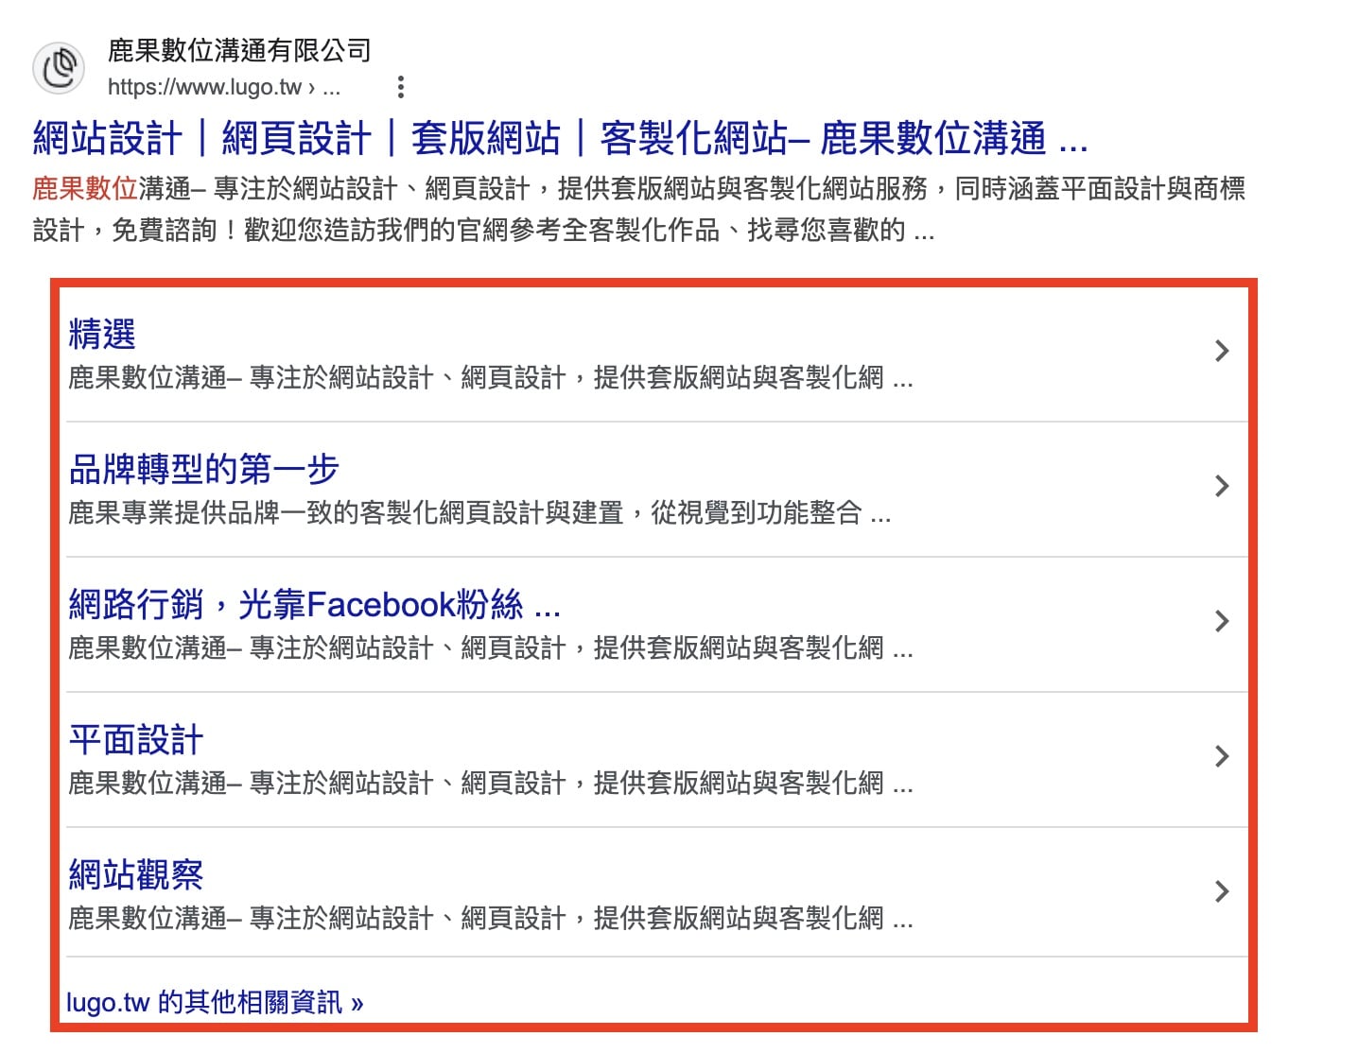Click the description text under 品牌轉型的第一步
This screenshot has height=1053, width=1358.
(x=479, y=513)
